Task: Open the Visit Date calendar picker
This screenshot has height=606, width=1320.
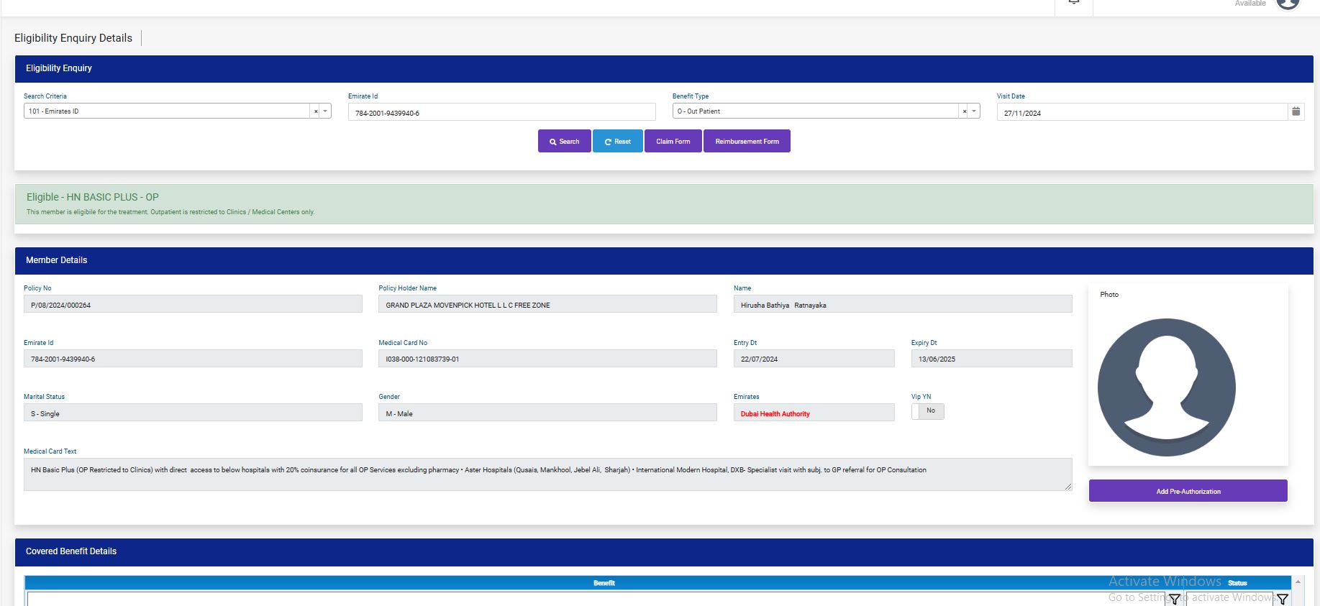Action: (1296, 111)
